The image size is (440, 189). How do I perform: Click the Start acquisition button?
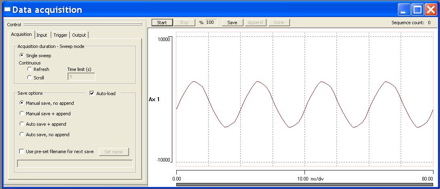pos(162,23)
